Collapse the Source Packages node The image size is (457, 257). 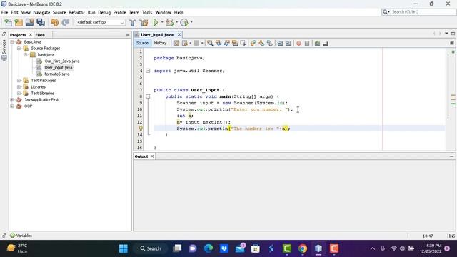click(x=19, y=48)
